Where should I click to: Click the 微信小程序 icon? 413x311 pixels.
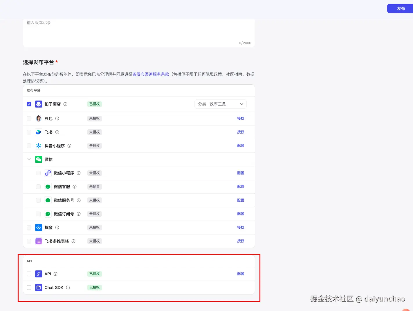tap(48, 173)
